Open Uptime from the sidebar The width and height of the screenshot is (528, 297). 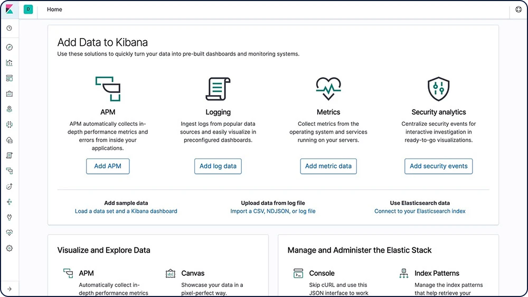click(10, 187)
